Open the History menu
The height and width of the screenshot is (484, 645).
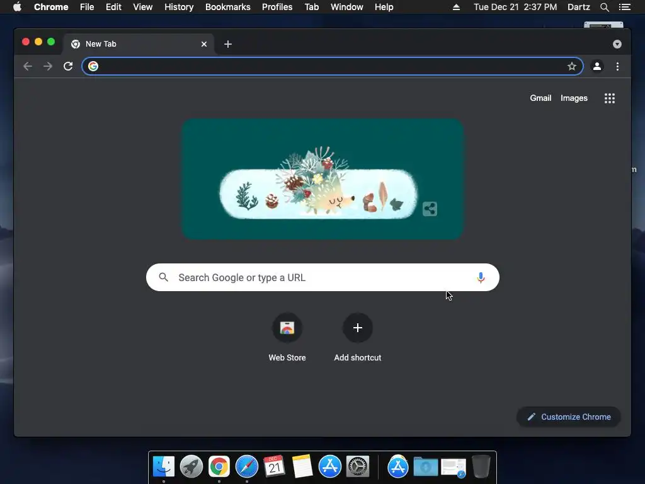pyautogui.click(x=179, y=7)
